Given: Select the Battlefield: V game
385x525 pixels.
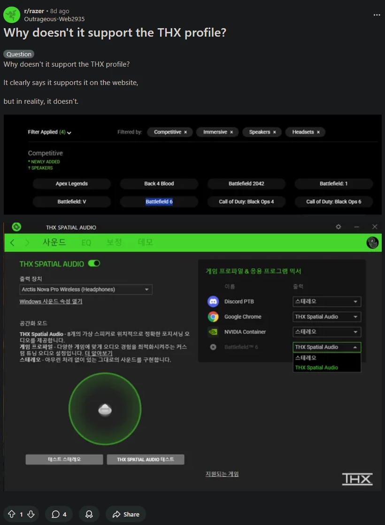Looking at the screenshot, I should [x=72, y=201].
